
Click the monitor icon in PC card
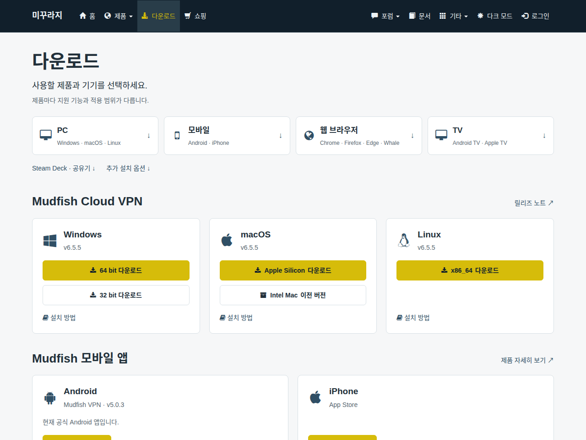(x=46, y=135)
